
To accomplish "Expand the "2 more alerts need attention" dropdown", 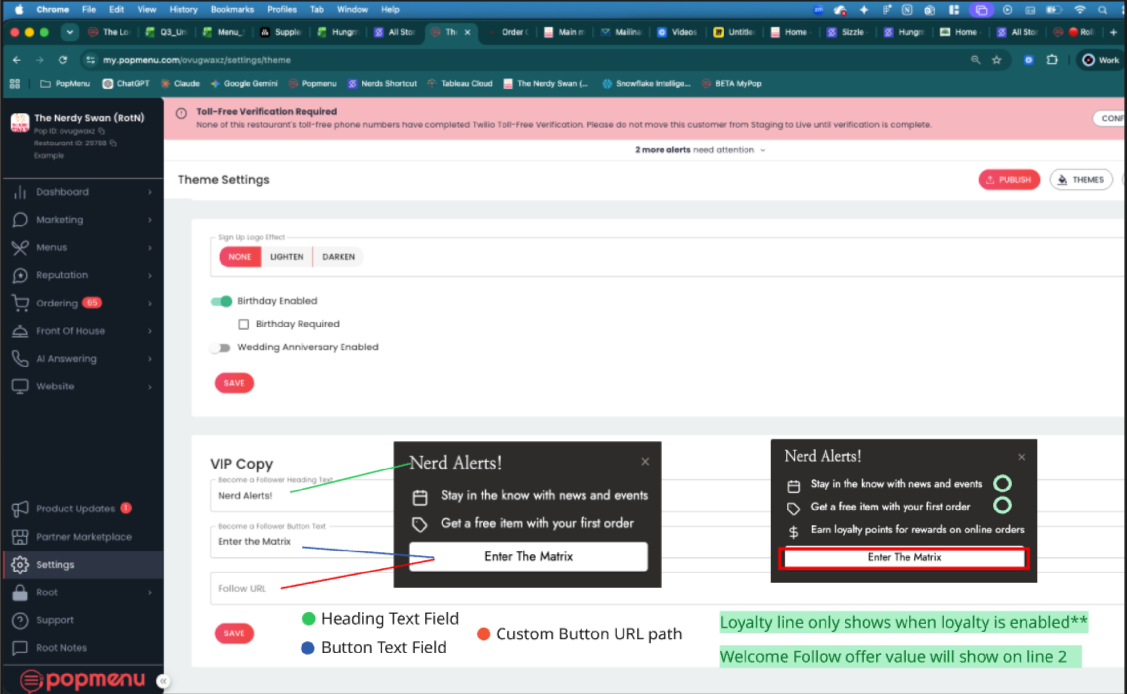I will click(700, 150).
